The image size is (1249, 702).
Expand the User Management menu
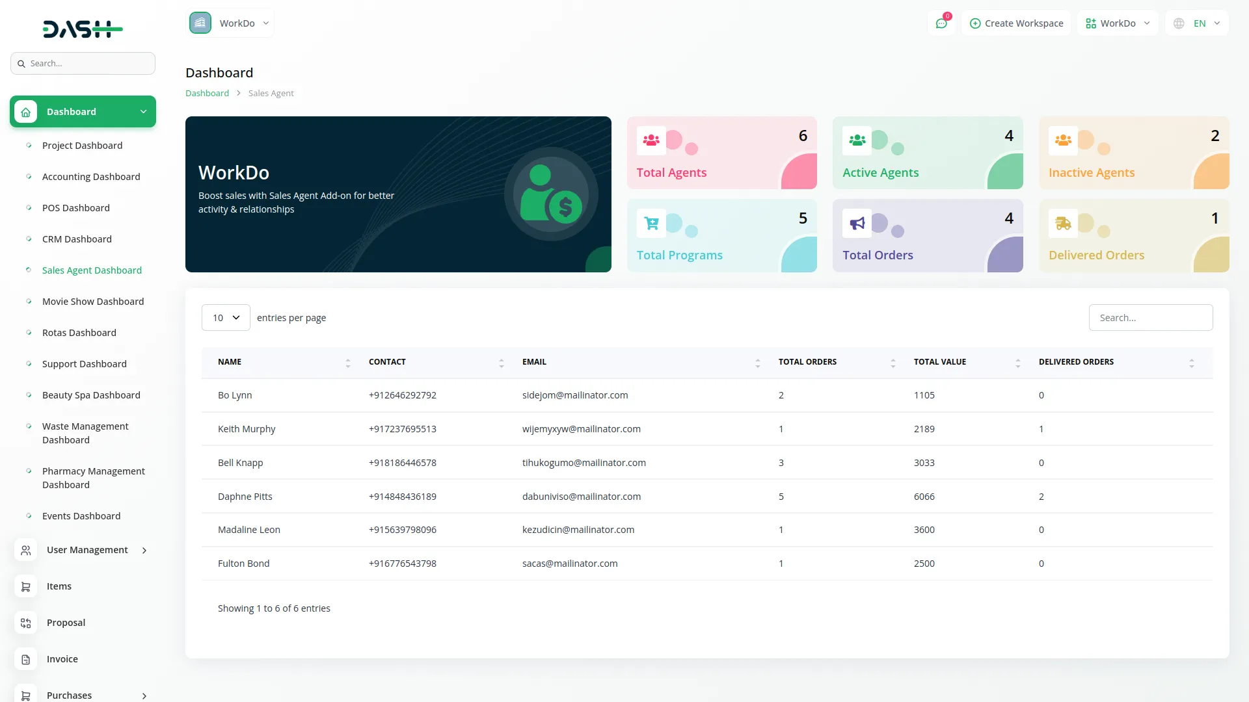coord(87,550)
